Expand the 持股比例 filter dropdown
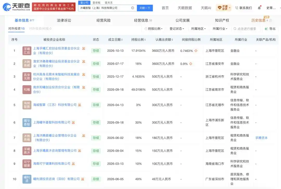Image resolution: width=281 pixels, height=189 pixels. 154,29
